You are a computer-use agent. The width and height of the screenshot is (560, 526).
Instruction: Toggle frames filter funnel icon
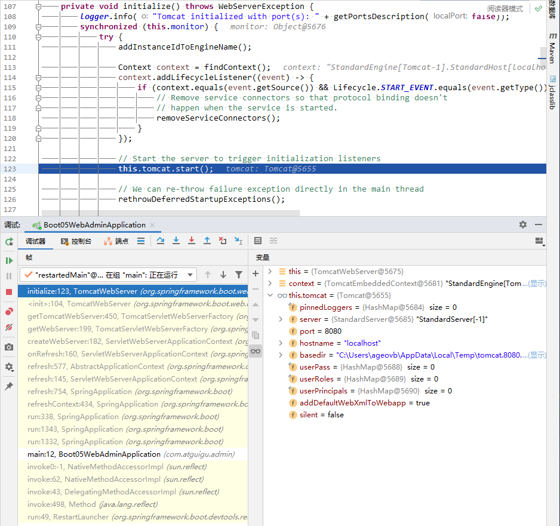click(239, 275)
